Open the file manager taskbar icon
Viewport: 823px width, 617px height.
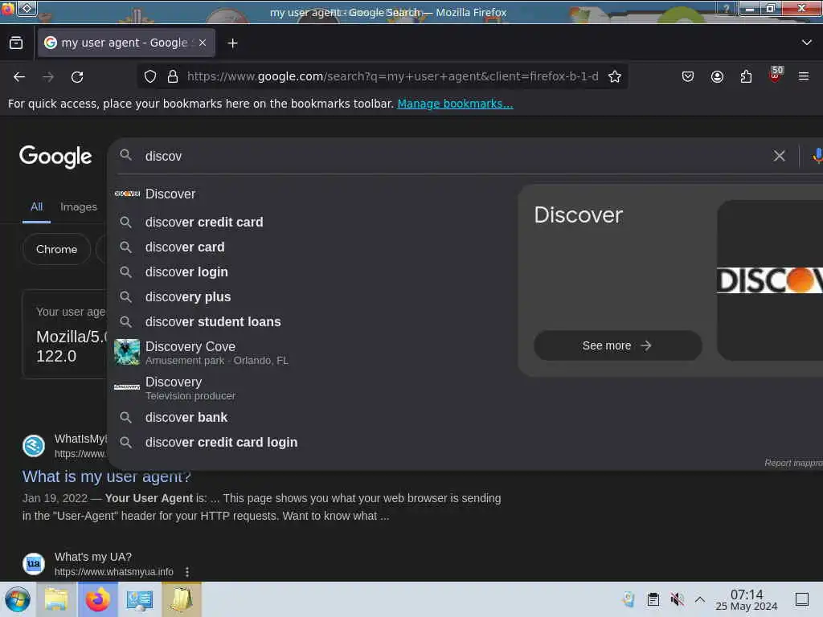(56, 599)
